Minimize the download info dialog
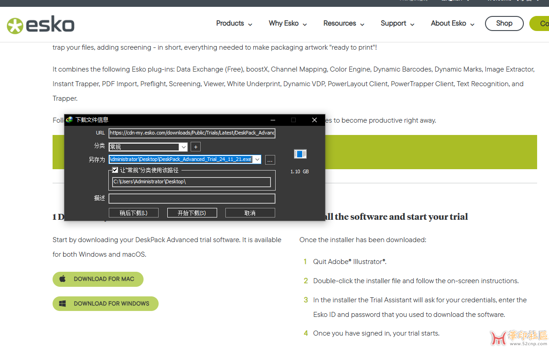The height and width of the screenshot is (347, 549). point(273,120)
